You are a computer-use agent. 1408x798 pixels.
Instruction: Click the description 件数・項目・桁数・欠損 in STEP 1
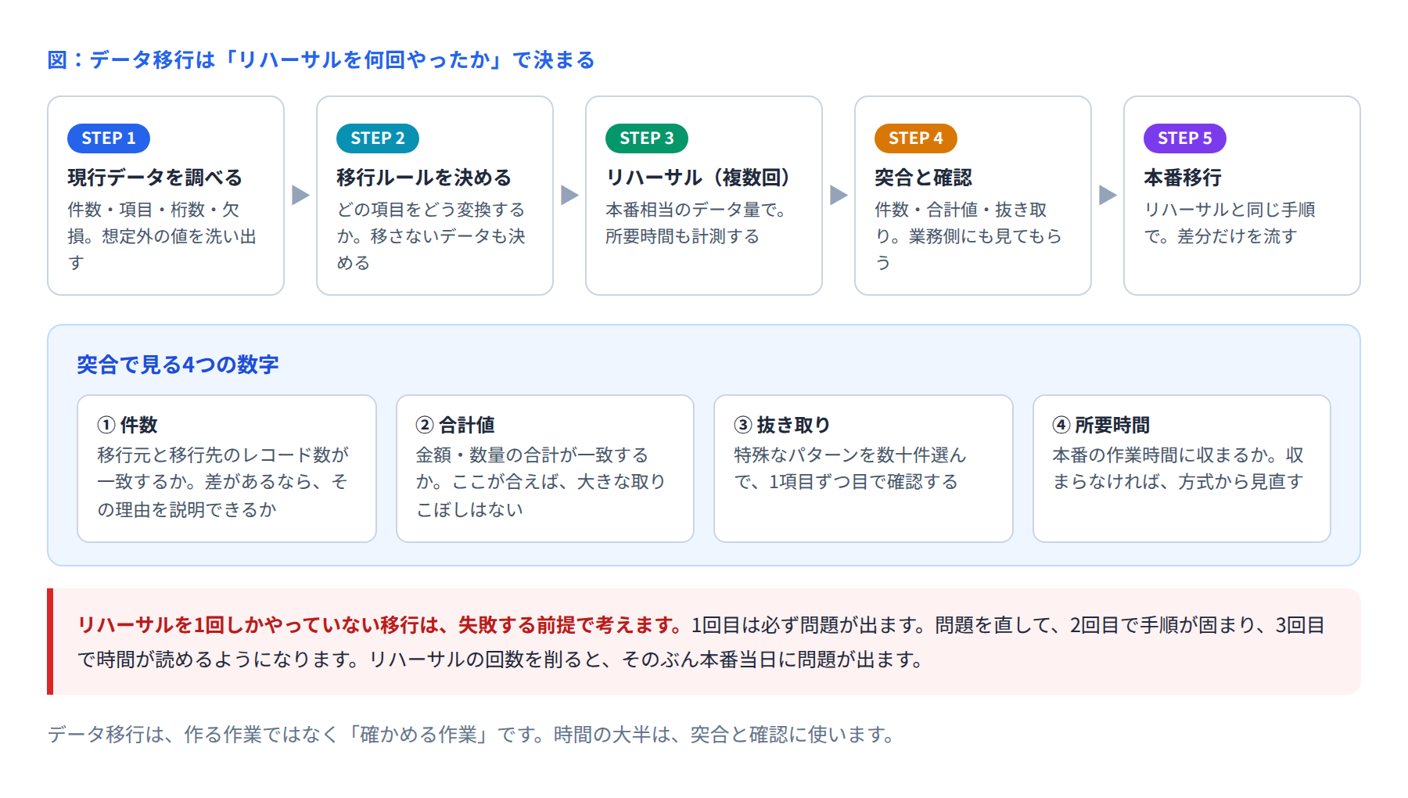pyautogui.click(x=162, y=235)
